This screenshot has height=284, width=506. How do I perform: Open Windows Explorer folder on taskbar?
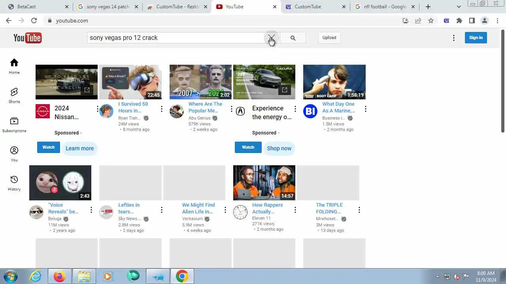(x=84, y=276)
